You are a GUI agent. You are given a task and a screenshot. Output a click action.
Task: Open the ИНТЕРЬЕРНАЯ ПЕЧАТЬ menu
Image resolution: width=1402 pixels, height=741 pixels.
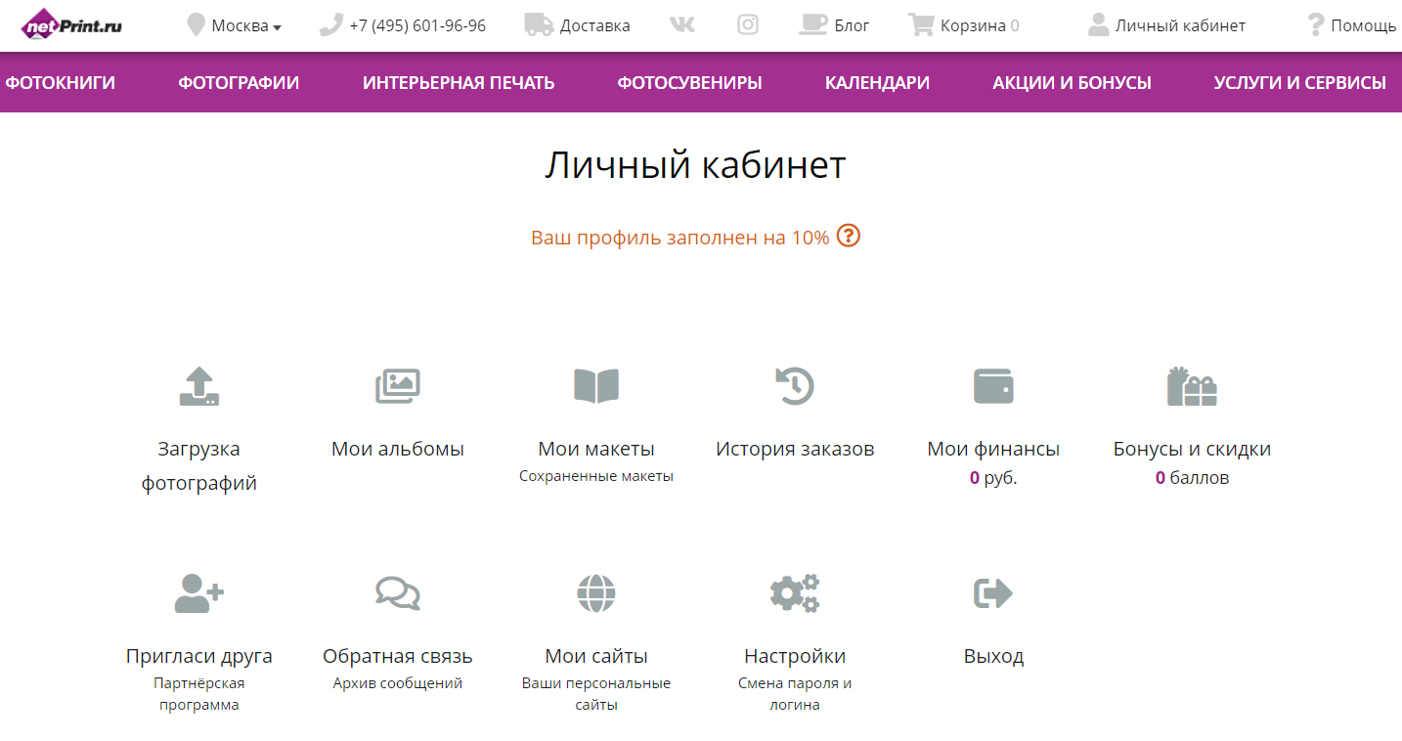tap(459, 83)
